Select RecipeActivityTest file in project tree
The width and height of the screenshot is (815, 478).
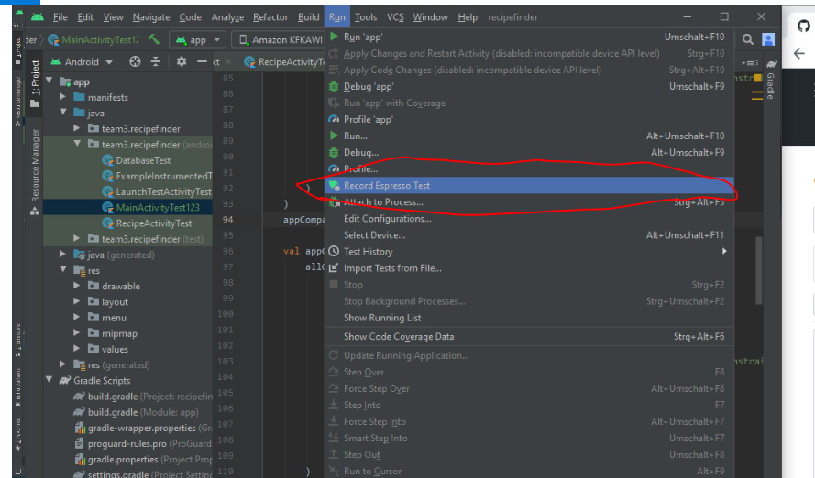(154, 223)
